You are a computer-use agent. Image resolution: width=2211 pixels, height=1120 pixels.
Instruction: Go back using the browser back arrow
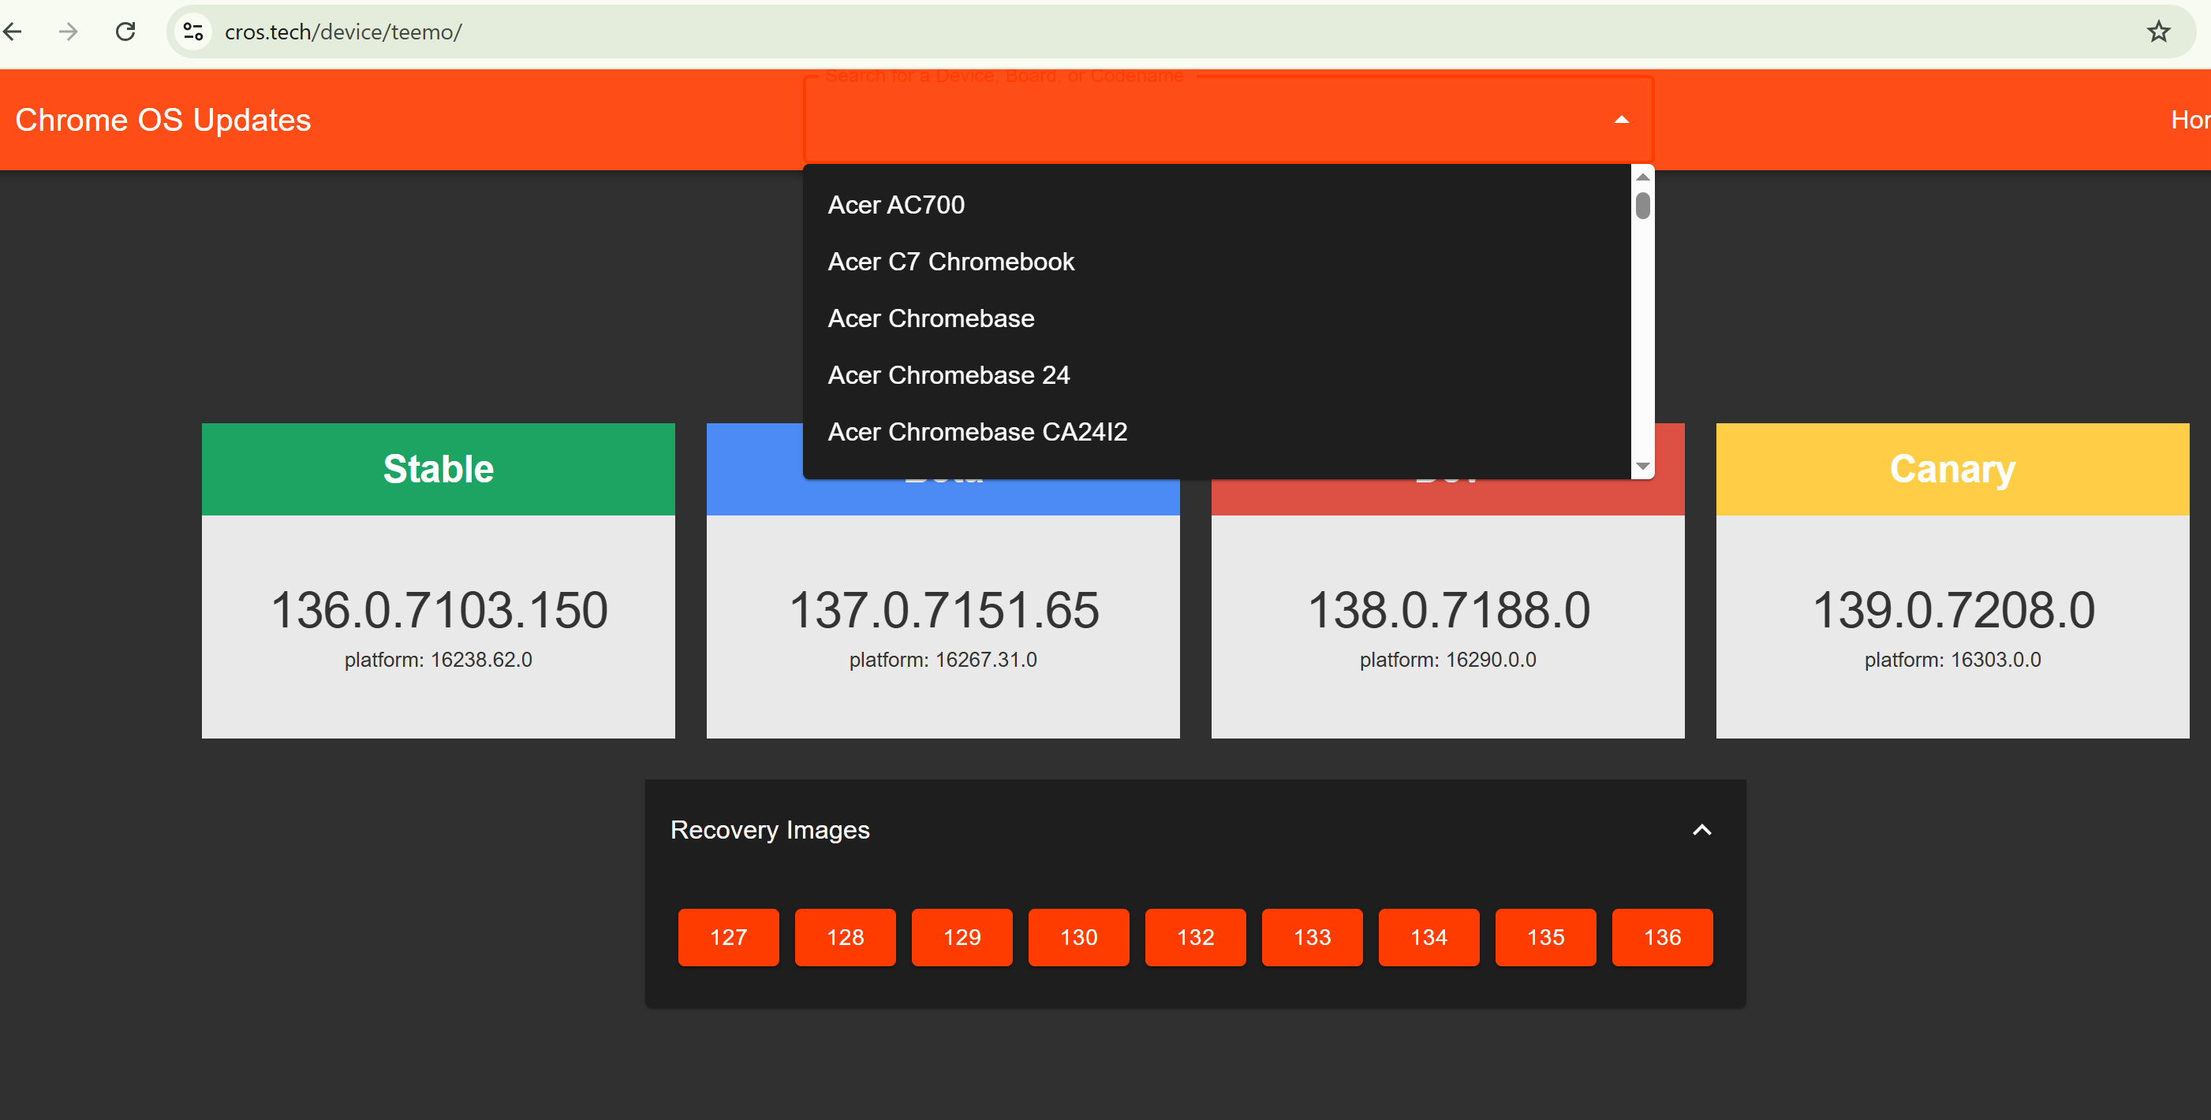[x=12, y=32]
